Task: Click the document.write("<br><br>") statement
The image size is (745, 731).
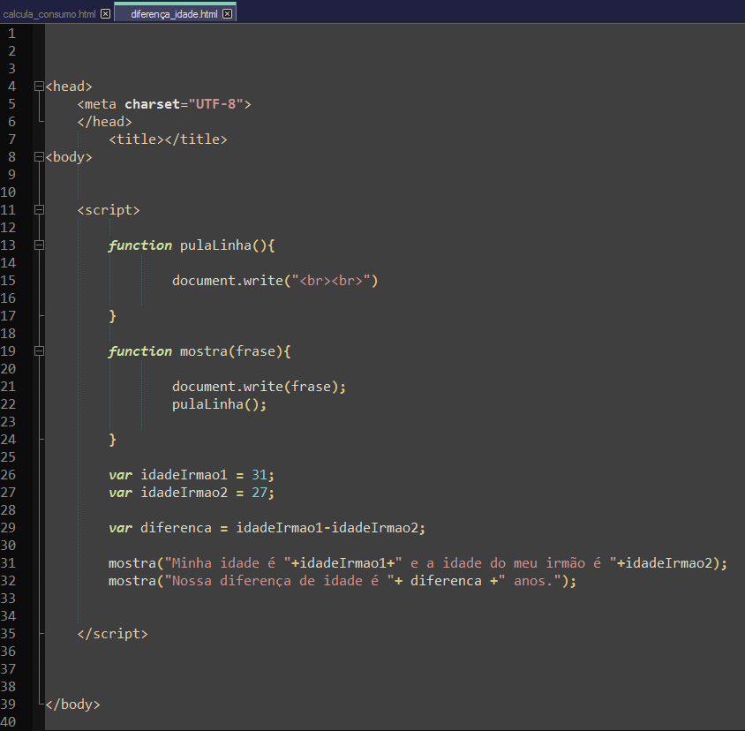Action: coord(275,281)
